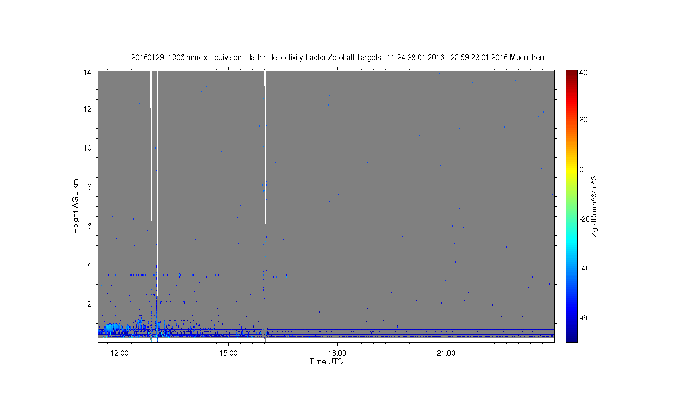Click the plot title text beginning '20160129_1306.mmclx'
The width and height of the screenshot is (687, 412).
(338, 57)
